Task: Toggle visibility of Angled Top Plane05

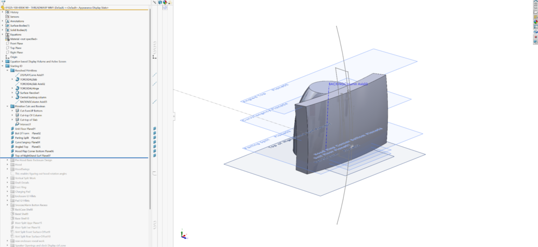Action: pos(155,147)
